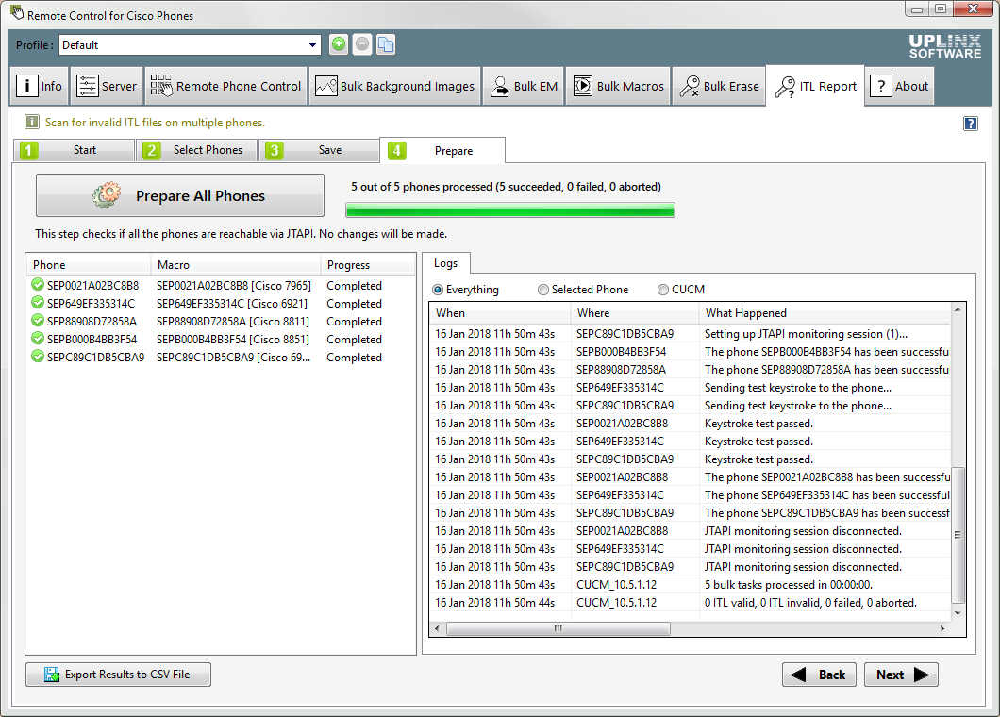Click log scroll up arrow
1000x717 pixels.
[x=958, y=309]
